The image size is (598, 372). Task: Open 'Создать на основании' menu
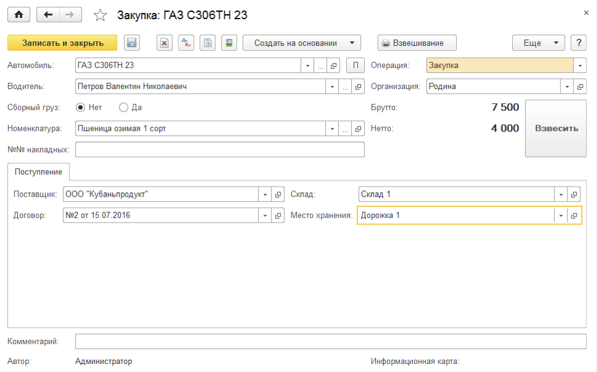tap(302, 43)
